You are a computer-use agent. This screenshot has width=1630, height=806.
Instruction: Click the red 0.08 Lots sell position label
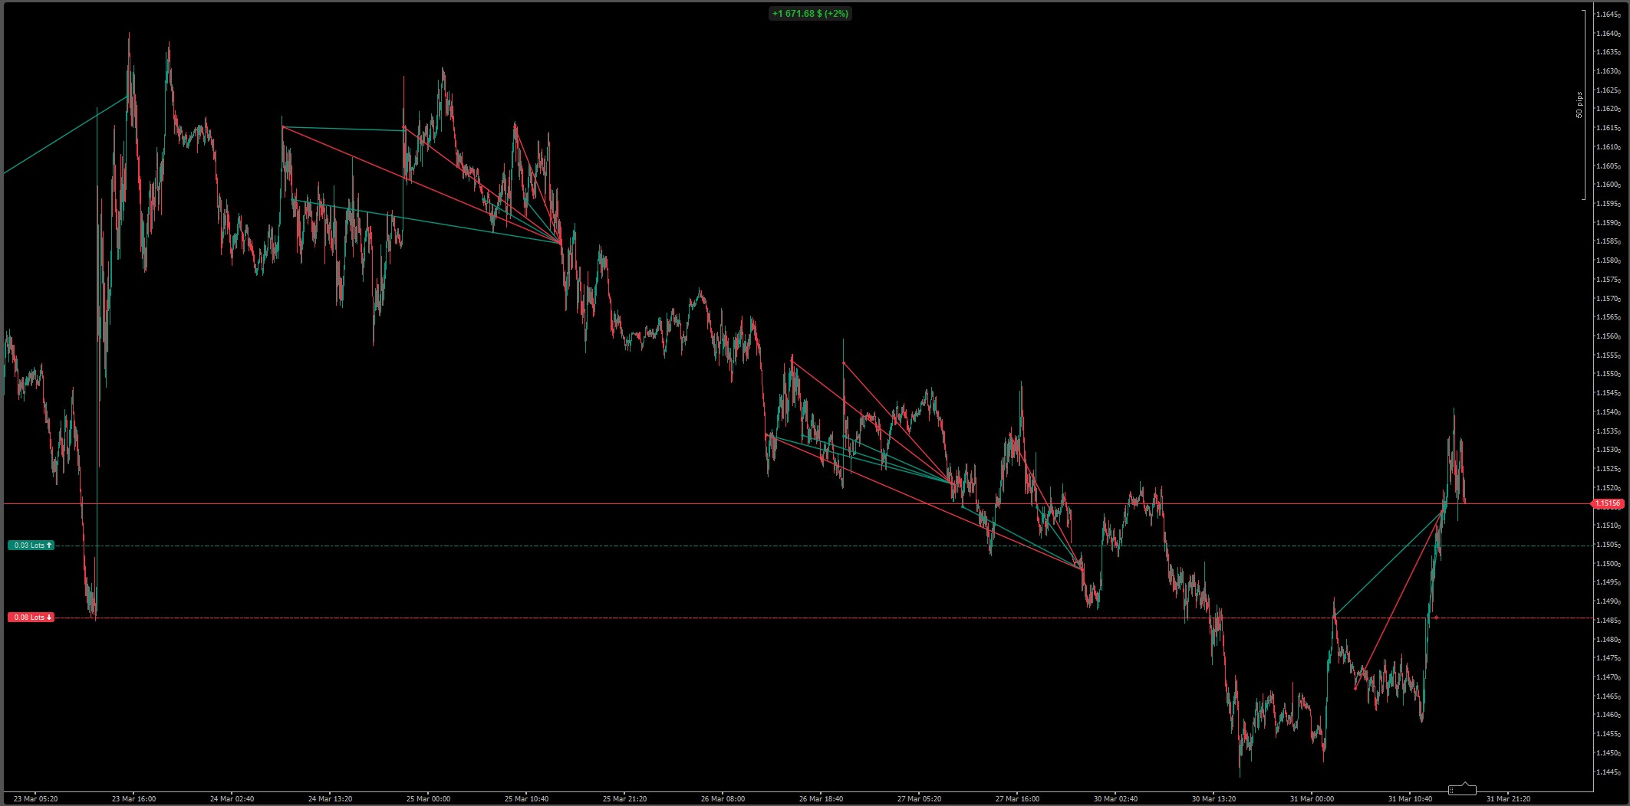(31, 618)
